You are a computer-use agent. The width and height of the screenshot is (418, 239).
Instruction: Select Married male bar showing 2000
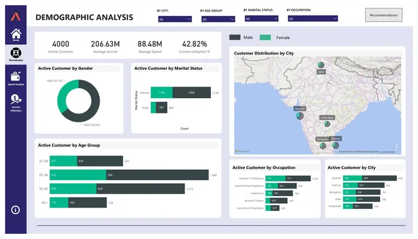point(192,92)
